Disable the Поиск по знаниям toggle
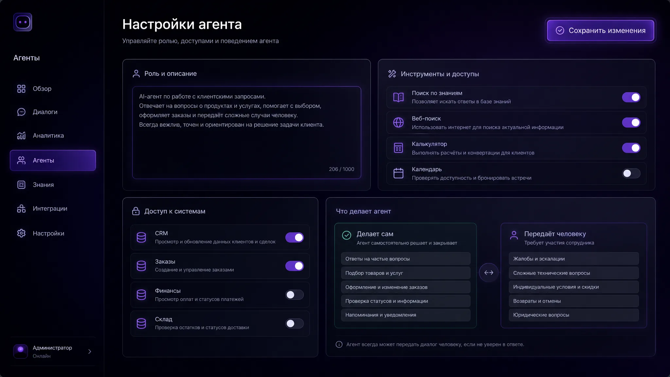670x377 pixels. pyautogui.click(x=631, y=97)
